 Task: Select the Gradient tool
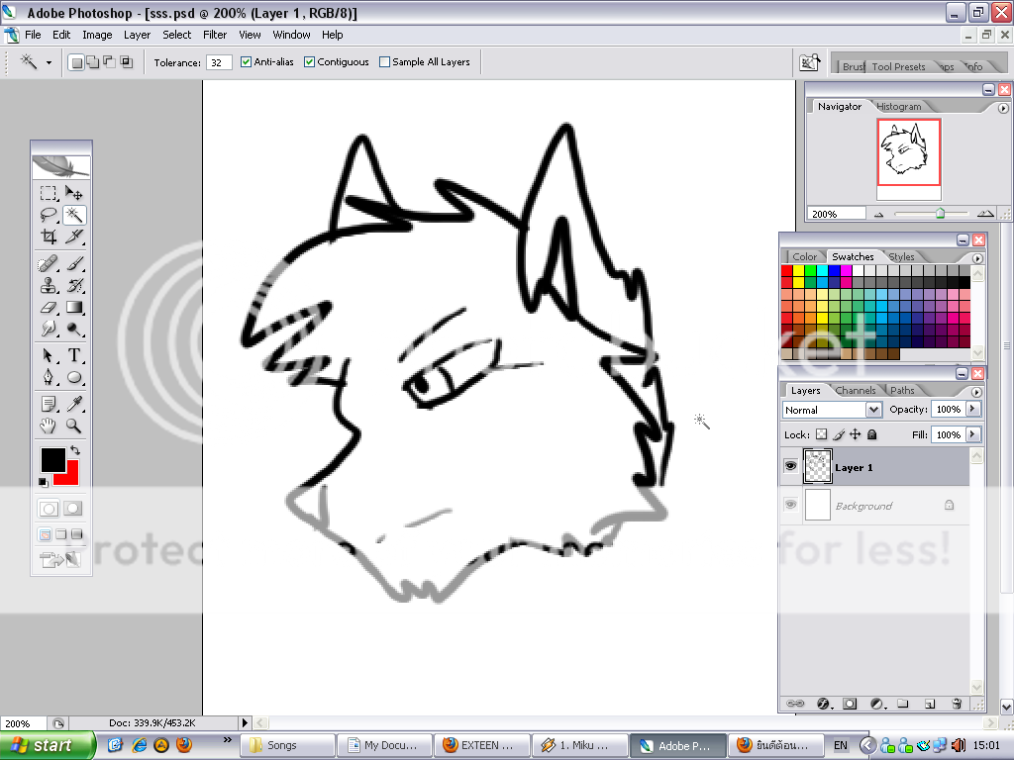[x=73, y=307]
